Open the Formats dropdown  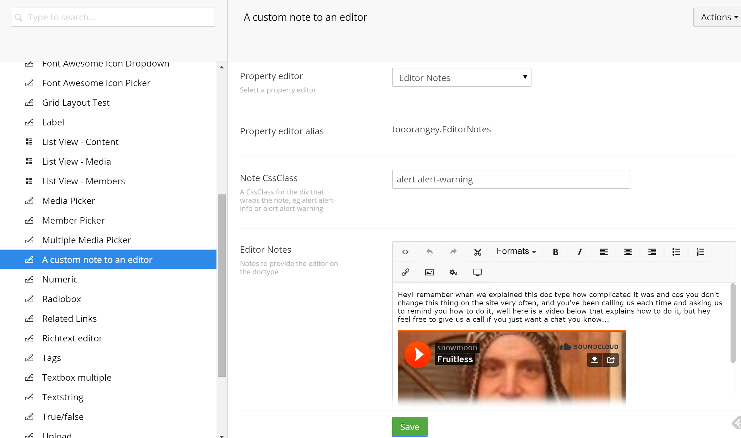point(516,251)
